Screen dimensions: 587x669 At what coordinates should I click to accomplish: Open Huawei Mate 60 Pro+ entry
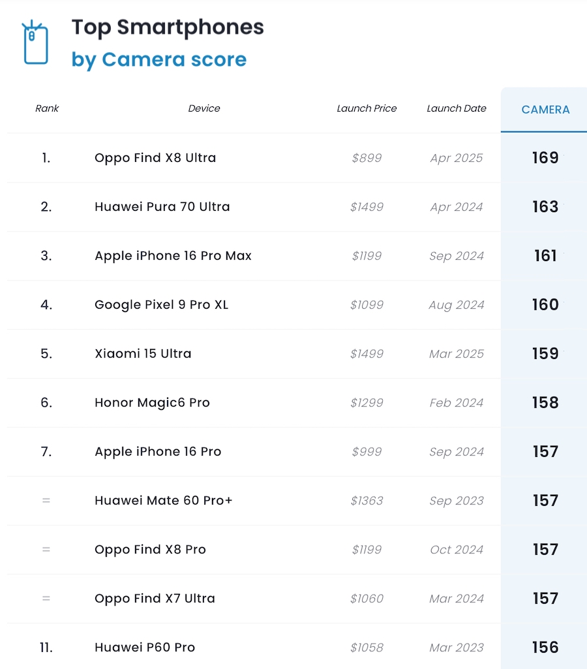(x=164, y=501)
